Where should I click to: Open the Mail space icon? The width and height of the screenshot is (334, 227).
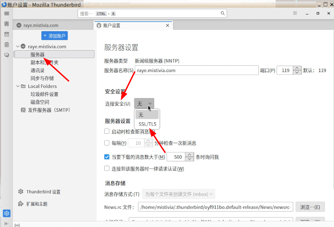click(7, 13)
